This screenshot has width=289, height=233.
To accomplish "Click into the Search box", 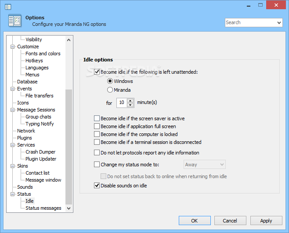I will point(251,22).
